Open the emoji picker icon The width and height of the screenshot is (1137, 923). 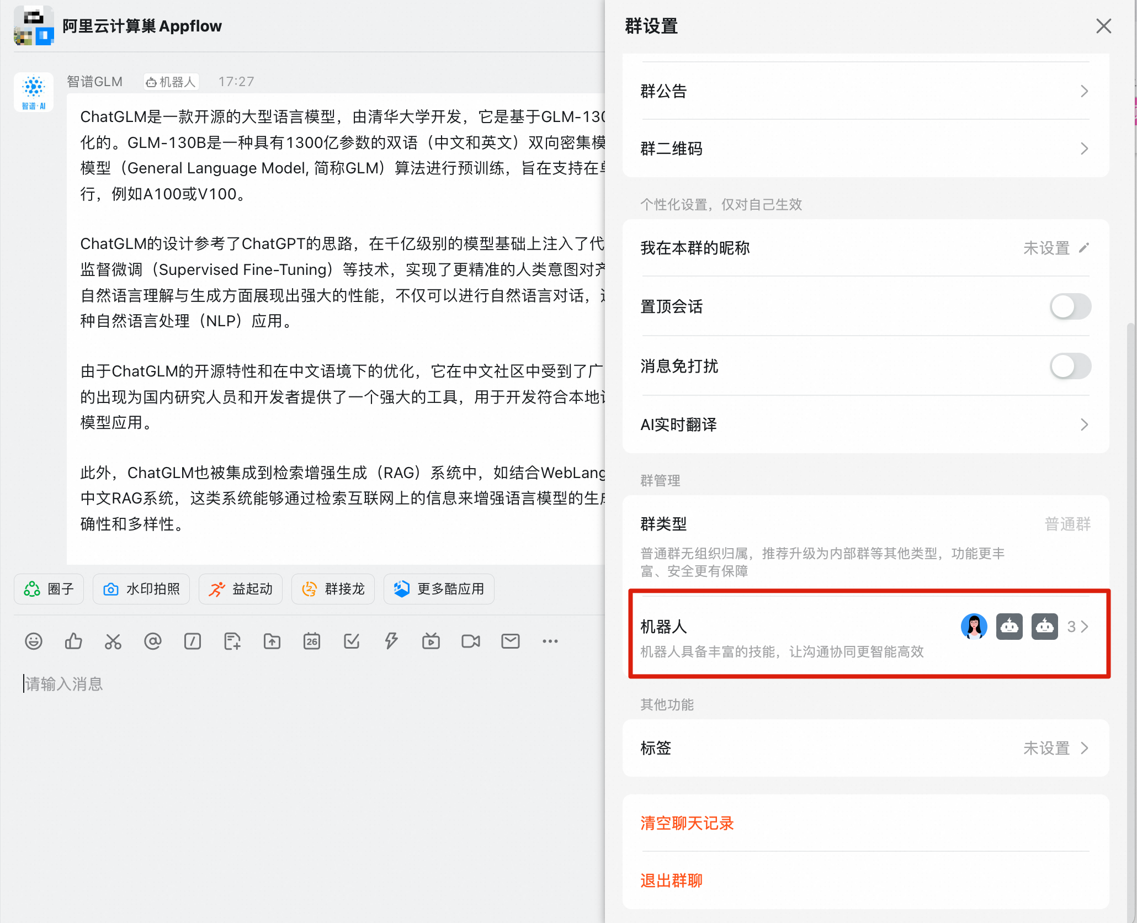pyautogui.click(x=34, y=641)
